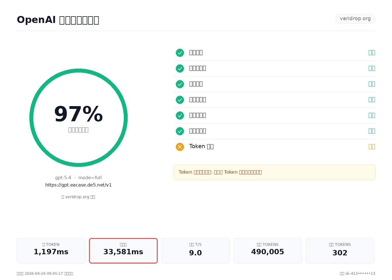Select the gpt-5.4 mode=full label
This screenshot has height=280, width=392.
(x=78, y=178)
